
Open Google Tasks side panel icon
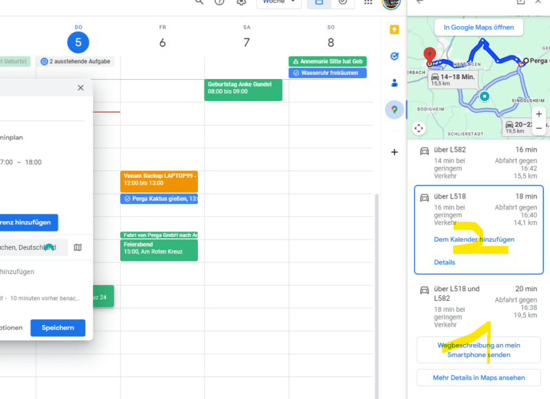[x=395, y=56]
